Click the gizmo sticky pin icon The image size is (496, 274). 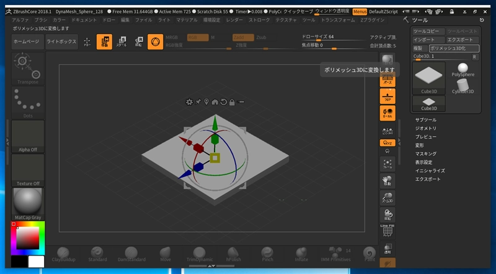[198, 102]
